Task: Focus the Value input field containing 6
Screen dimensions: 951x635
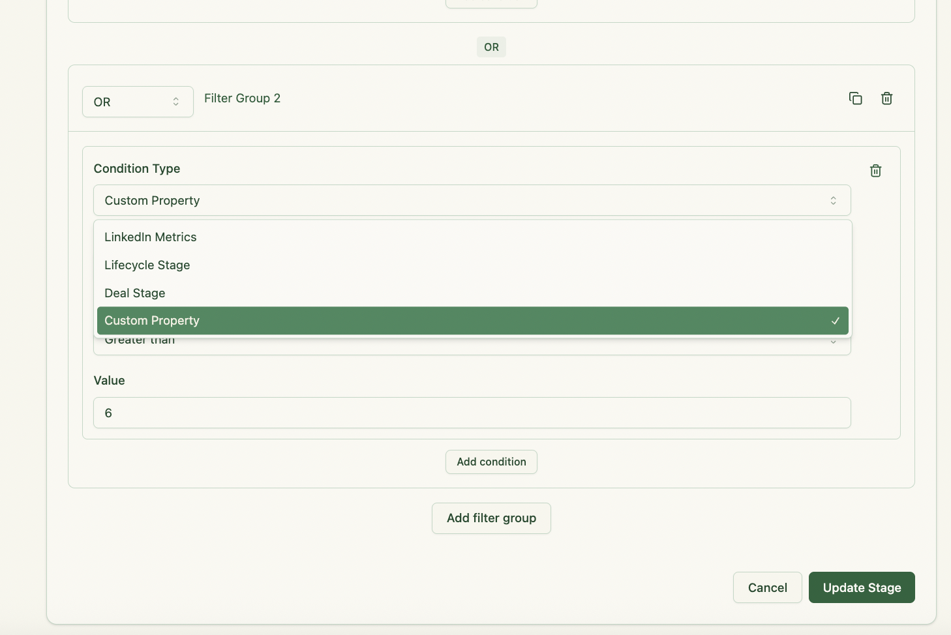Action: (x=472, y=413)
